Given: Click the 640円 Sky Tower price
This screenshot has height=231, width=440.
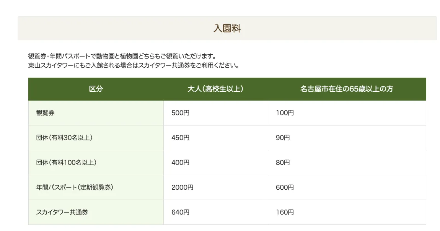Looking at the screenshot, I should click(x=181, y=212).
